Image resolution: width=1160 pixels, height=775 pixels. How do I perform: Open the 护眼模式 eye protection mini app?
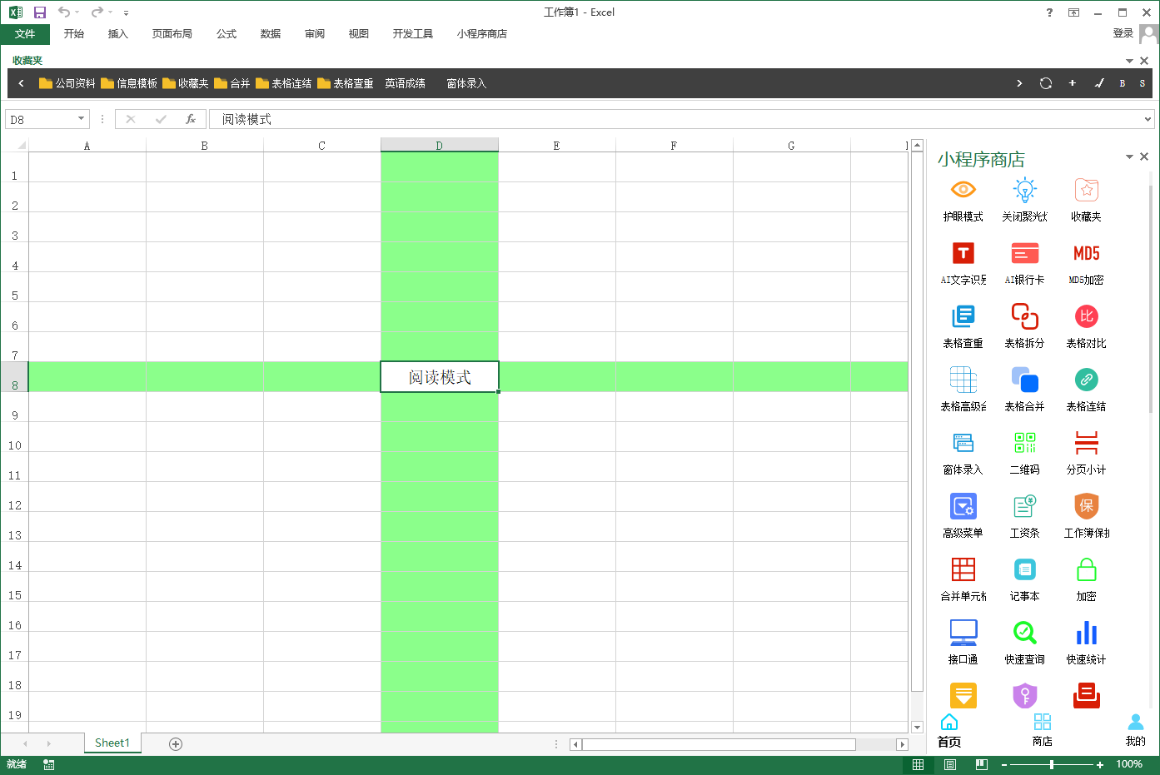(x=963, y=199)
